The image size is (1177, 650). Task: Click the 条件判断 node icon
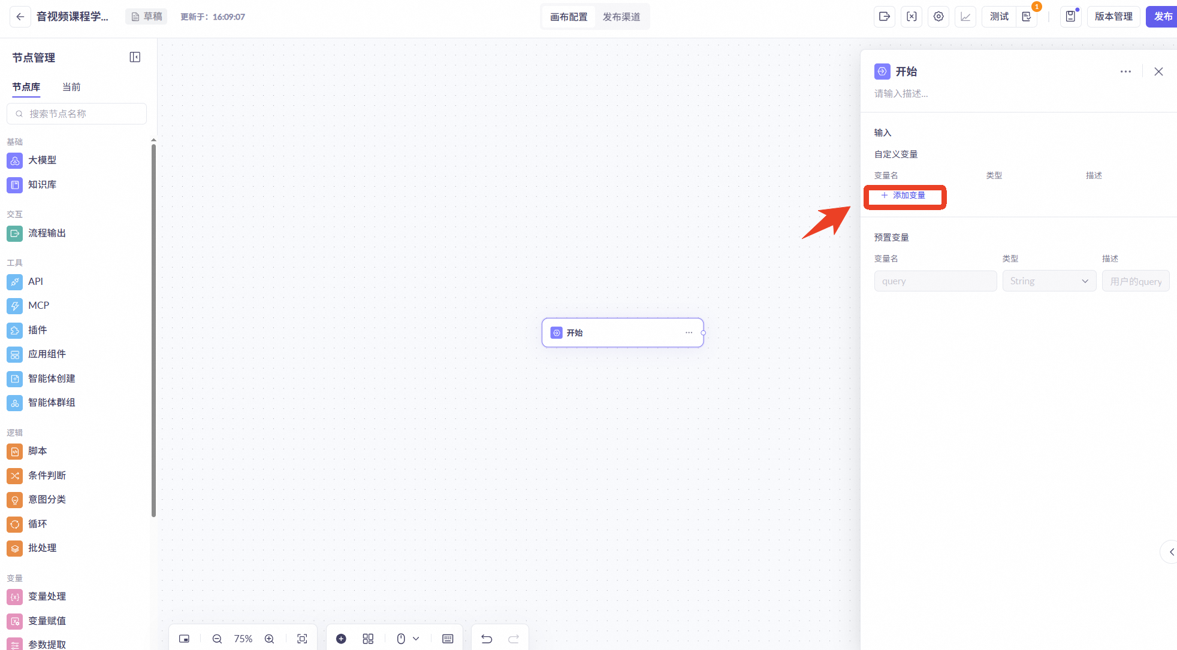[x=15, y=476]
